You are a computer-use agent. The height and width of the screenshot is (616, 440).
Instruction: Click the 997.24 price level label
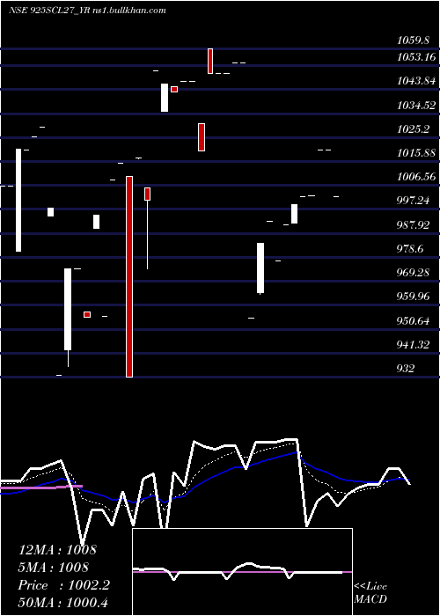coord(413,201)
